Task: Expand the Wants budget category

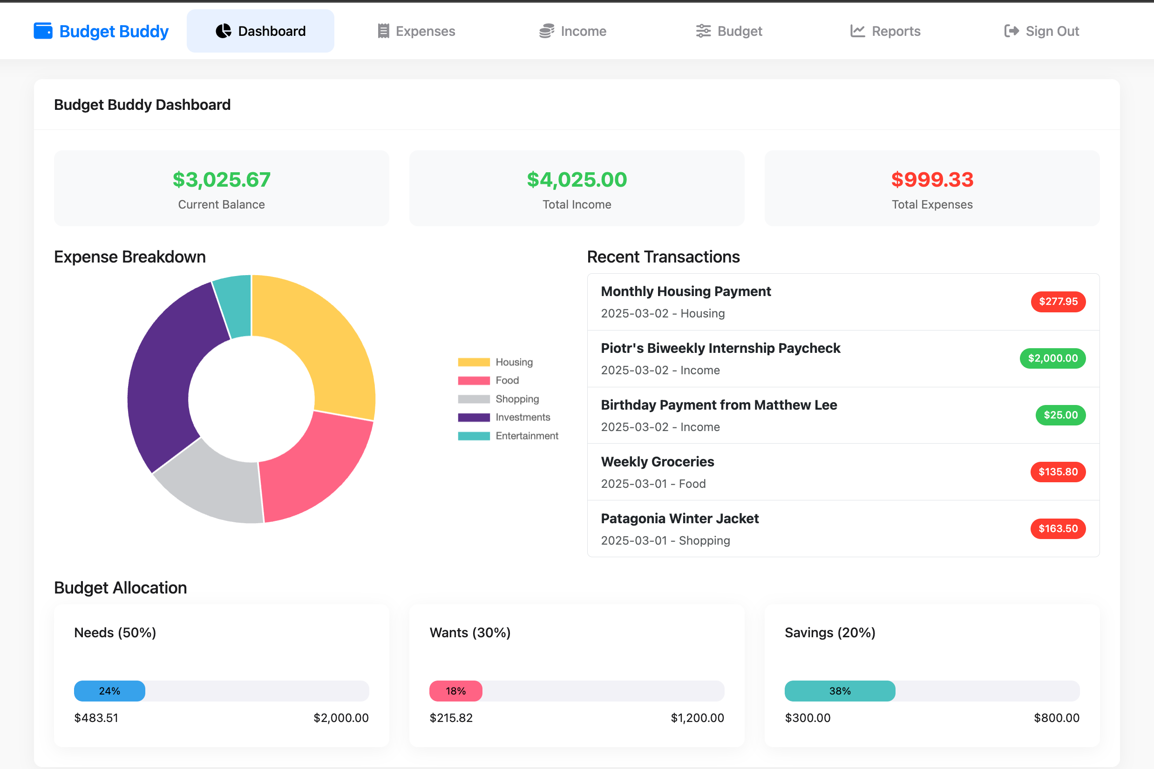Action: [x=470, y=633]
